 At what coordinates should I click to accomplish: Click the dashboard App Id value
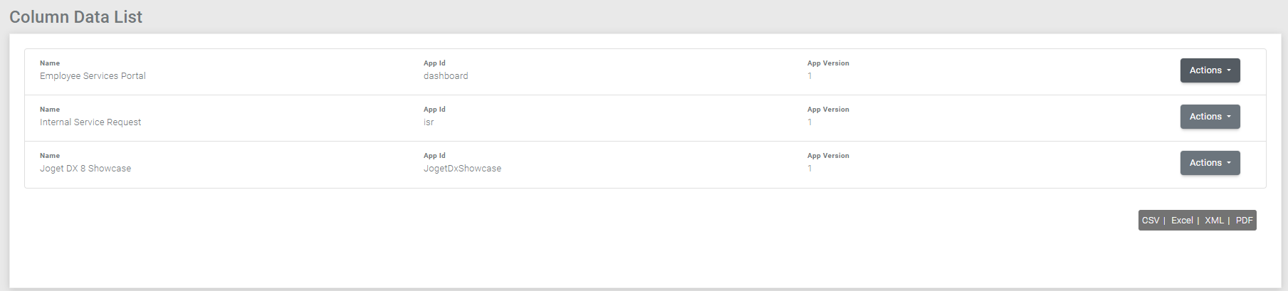446,76
